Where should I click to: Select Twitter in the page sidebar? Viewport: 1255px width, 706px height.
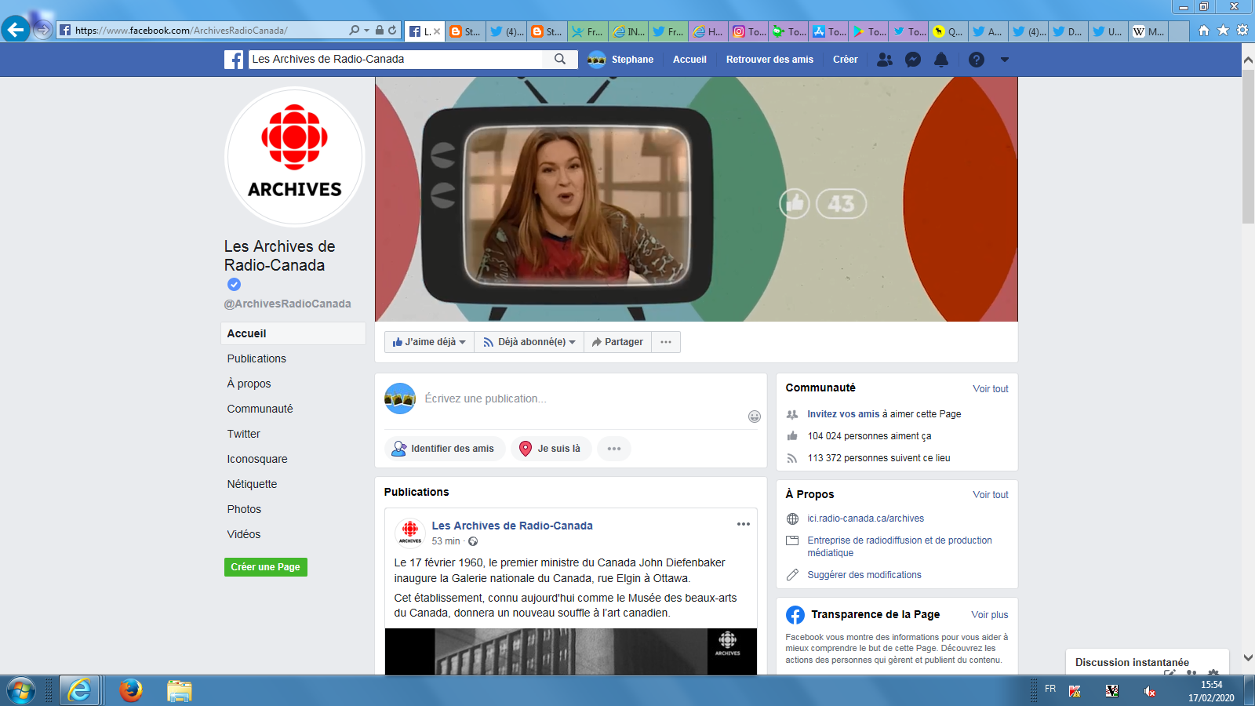click(243, 434)
